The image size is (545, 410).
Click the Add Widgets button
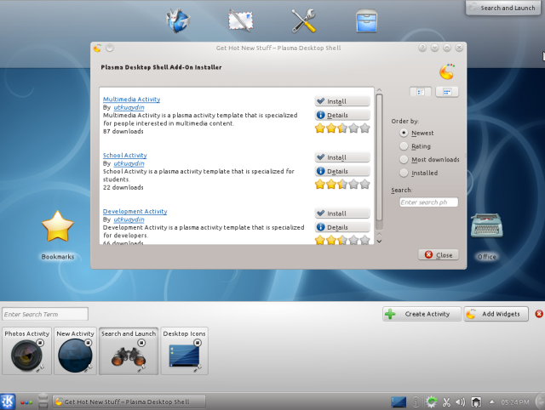click(496, 314)
